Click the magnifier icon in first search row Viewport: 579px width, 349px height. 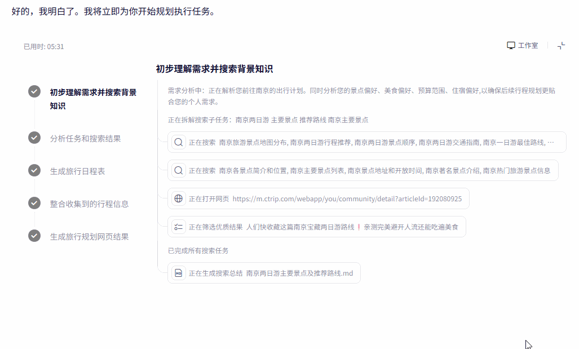(179, 142)
